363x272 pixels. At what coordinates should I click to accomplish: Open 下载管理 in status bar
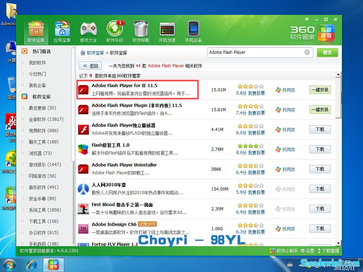pyautogui.click(x=328, y=251)
